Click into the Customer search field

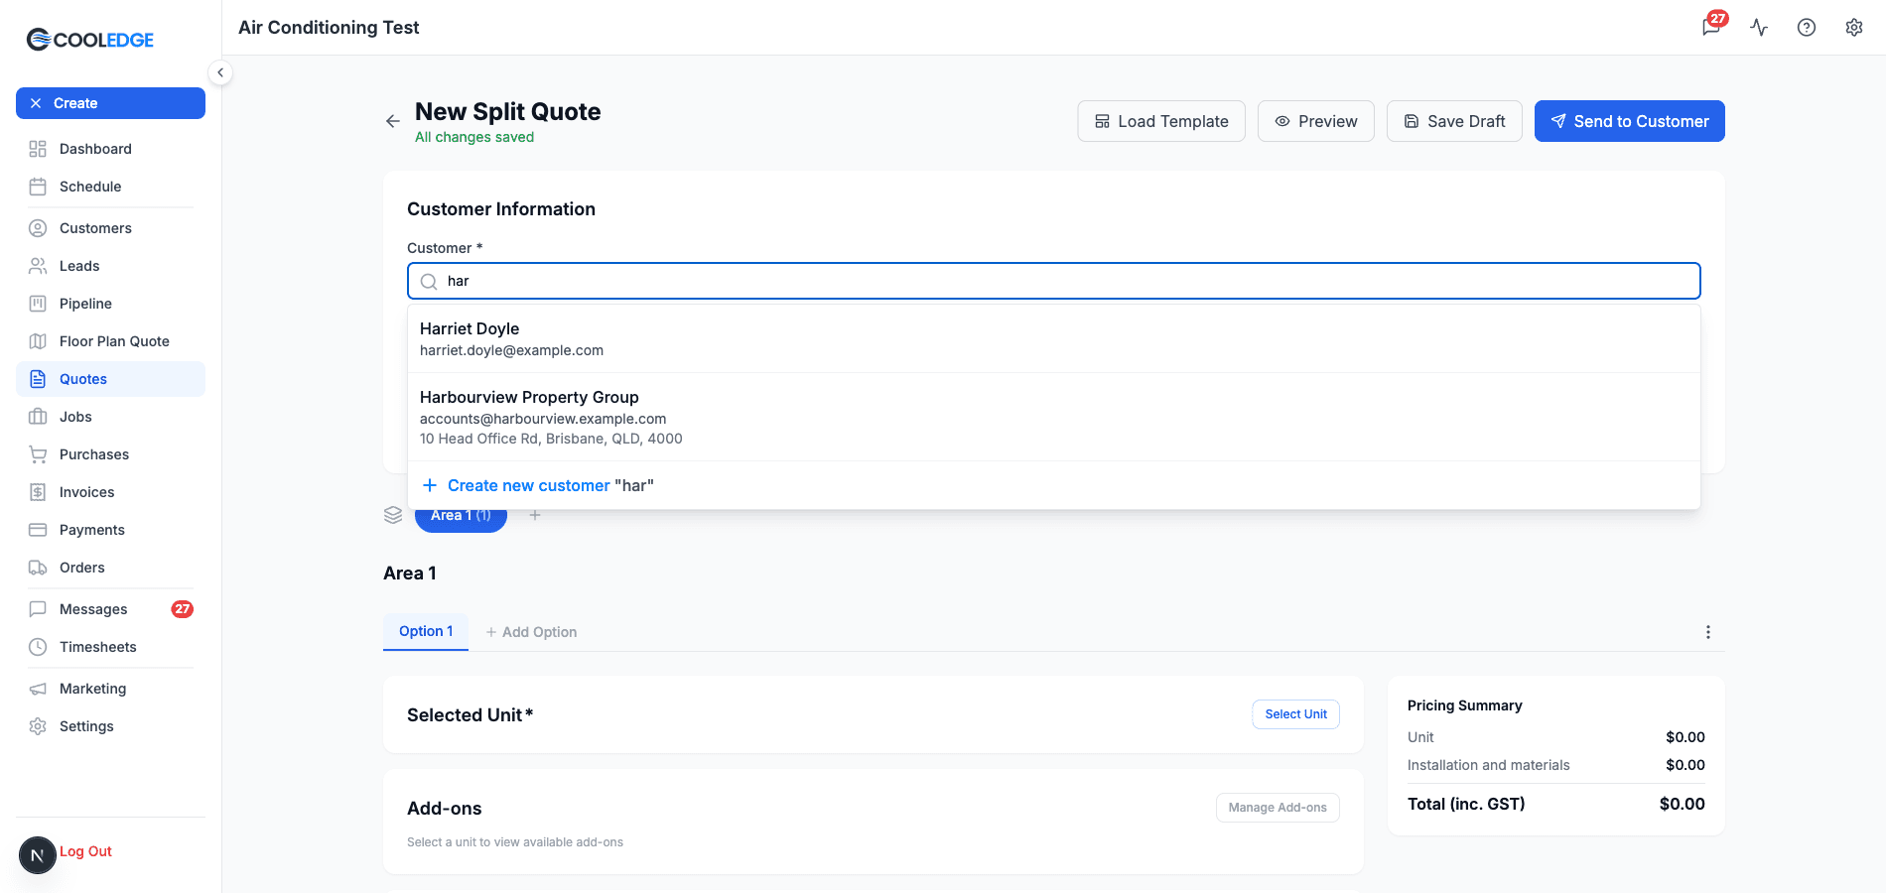point(1054,281)
